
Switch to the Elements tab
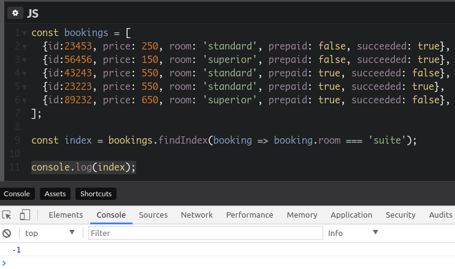point(66,215)
